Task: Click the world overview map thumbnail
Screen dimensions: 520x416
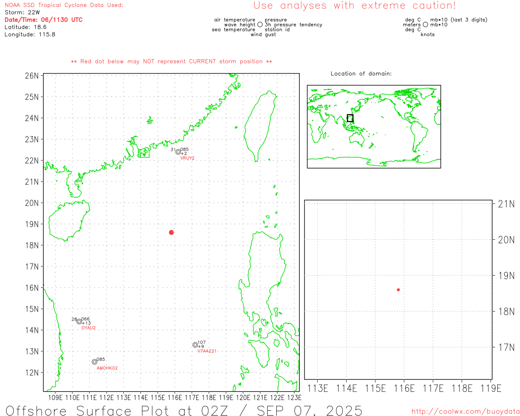Action: tap(374, 127)
